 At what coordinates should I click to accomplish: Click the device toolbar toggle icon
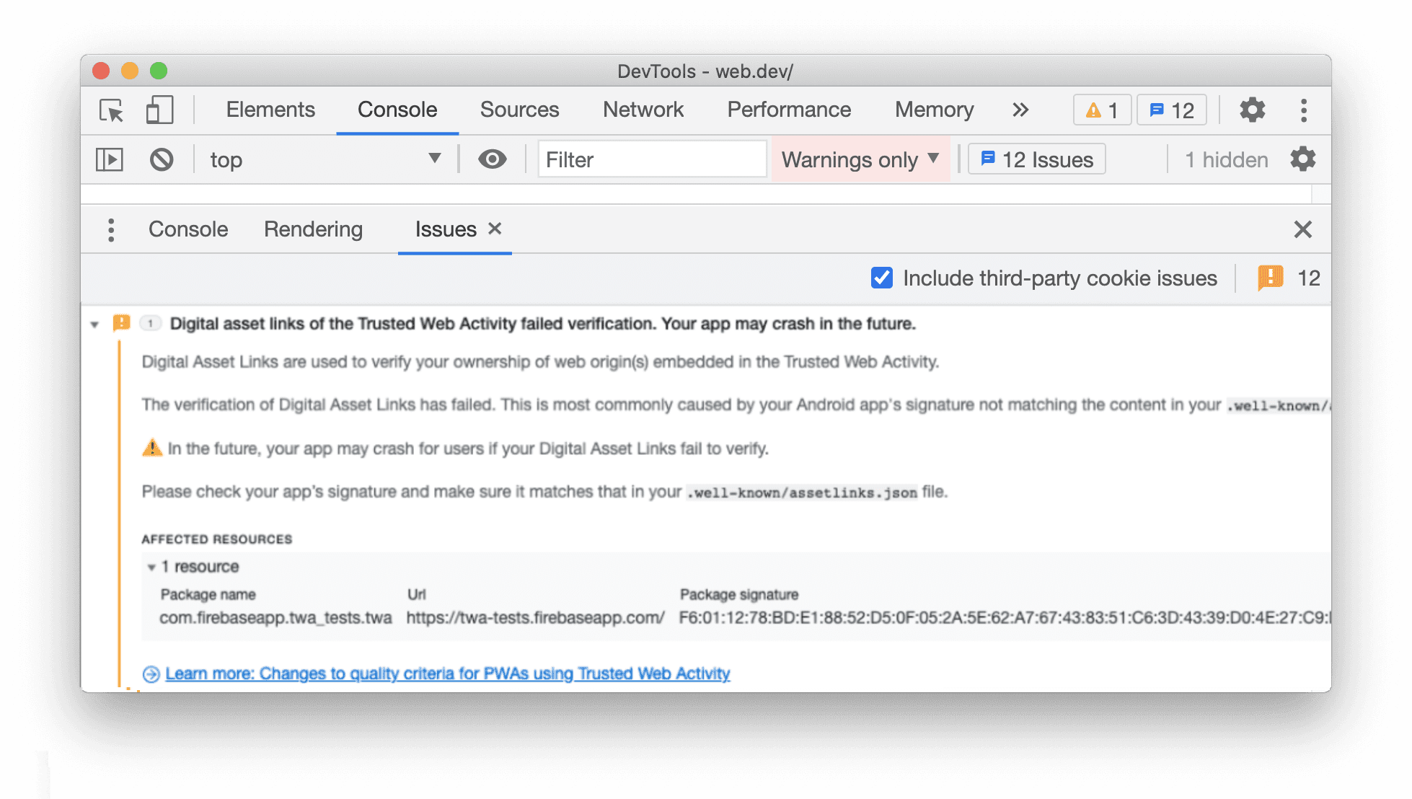(159, 110)
